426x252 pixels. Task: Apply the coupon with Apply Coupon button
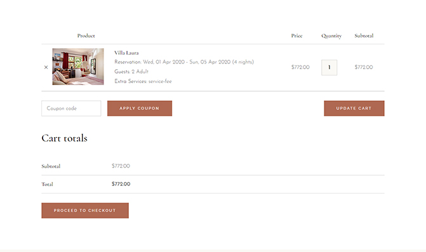coord(140,109)
